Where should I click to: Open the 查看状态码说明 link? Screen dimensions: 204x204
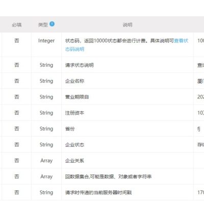pos(181,41)
